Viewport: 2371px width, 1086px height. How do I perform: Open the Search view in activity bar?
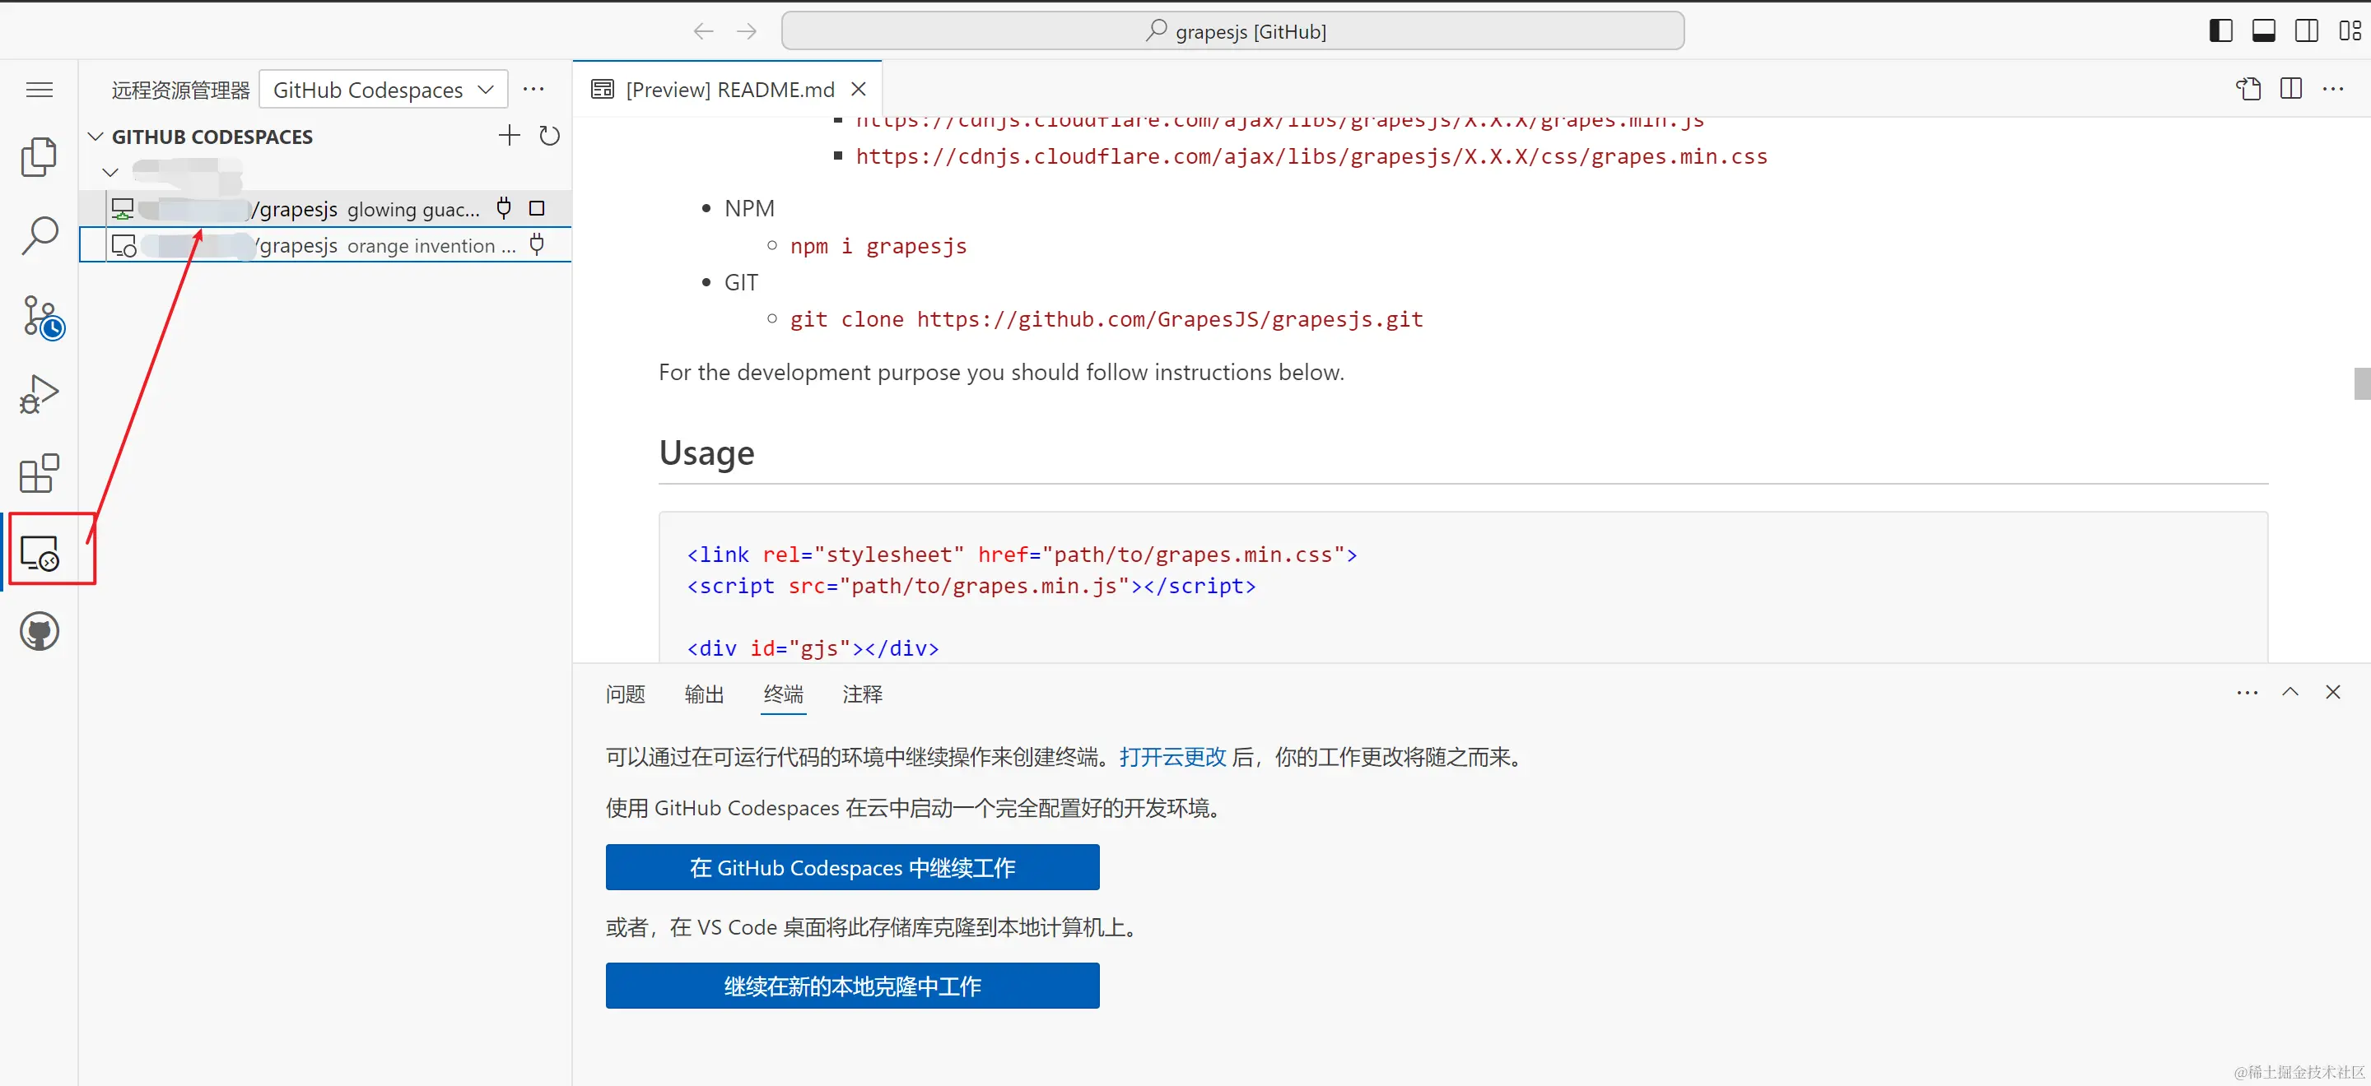click(x=39, y=236)
